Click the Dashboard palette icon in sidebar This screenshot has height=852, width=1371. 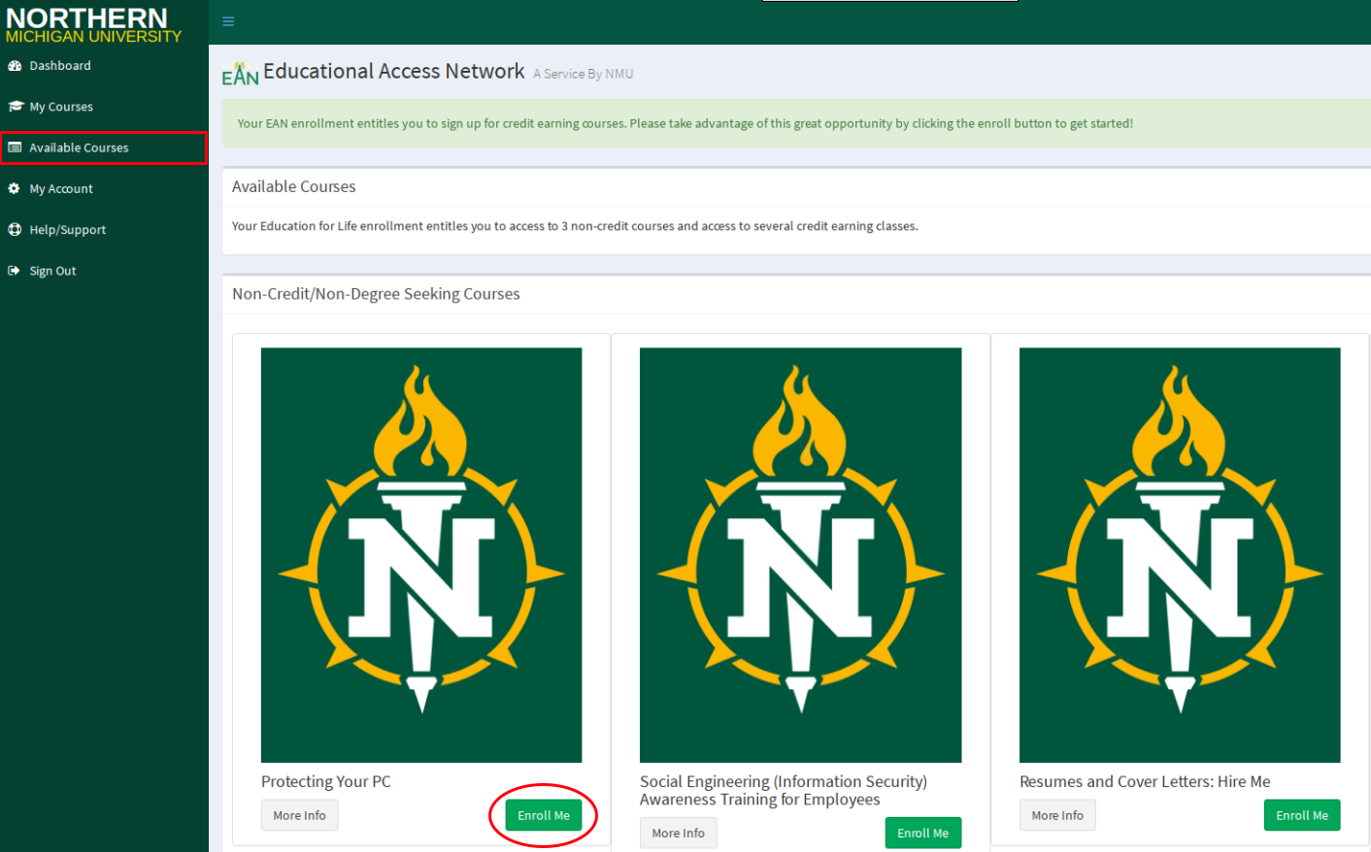(15, 66)
